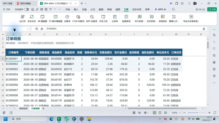219x123 pixels.
Task: Launch 表格美化 table beautify tool
Action: point(163,19)
